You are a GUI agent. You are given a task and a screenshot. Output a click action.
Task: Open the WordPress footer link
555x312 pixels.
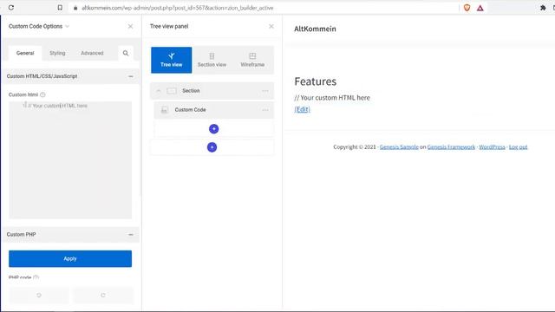[492, 146]
